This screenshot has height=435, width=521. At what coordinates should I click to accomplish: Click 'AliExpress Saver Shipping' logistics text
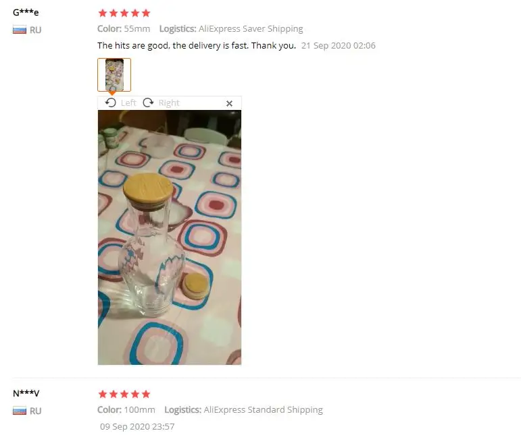click(251, 29)
